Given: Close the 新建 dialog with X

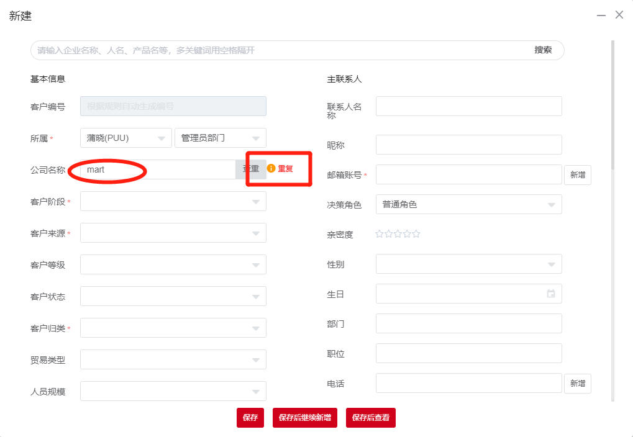Looking at the screenshot, I should point(619,15).
